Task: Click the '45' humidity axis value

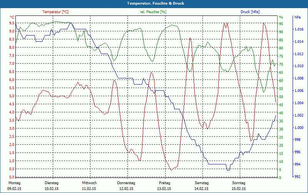Action: tap(281, 105)
